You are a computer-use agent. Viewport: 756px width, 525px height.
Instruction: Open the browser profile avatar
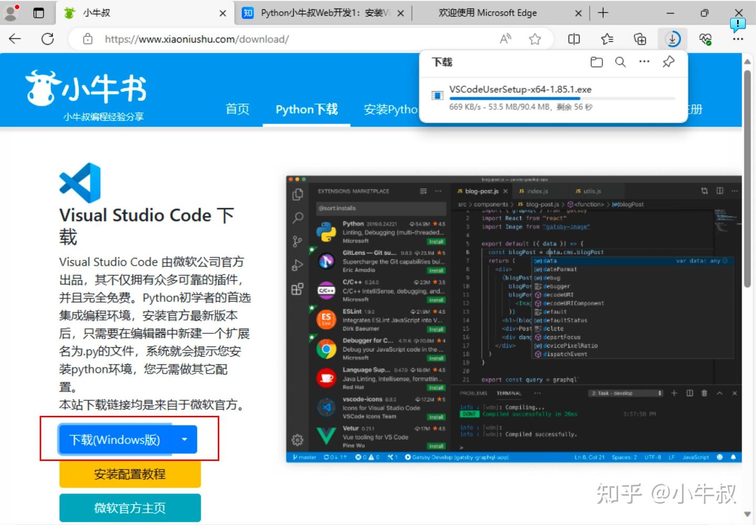tap(11, 13)
